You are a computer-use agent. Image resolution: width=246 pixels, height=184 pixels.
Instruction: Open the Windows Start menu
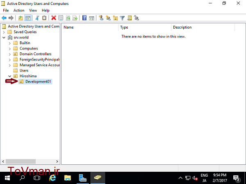(7, 178)
